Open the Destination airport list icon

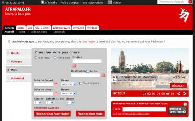click(103, 75)
